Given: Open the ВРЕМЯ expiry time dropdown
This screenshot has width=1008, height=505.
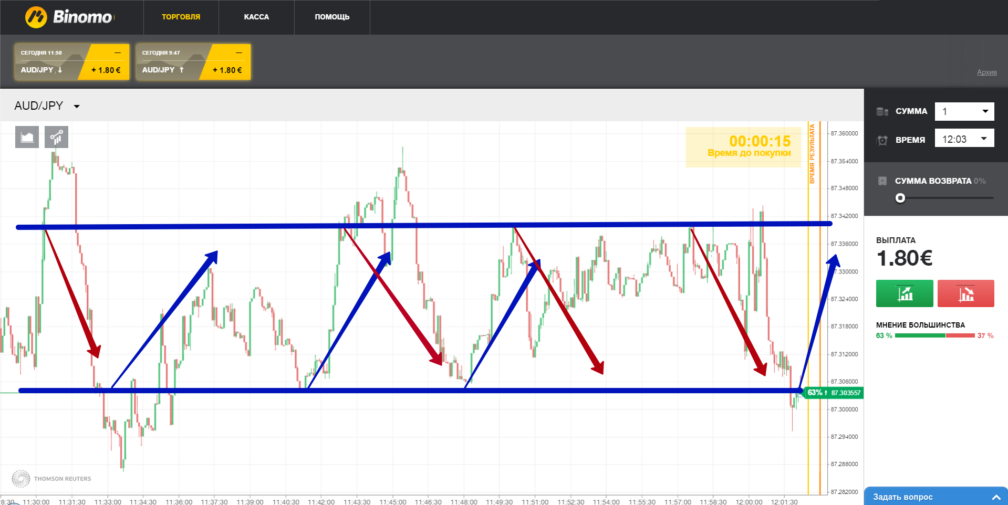Looking at the screenshot, I should coord(964,139).
